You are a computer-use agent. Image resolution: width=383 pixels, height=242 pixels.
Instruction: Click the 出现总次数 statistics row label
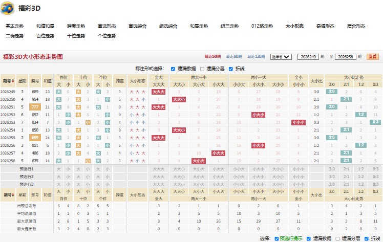click(x=27, y=206)
